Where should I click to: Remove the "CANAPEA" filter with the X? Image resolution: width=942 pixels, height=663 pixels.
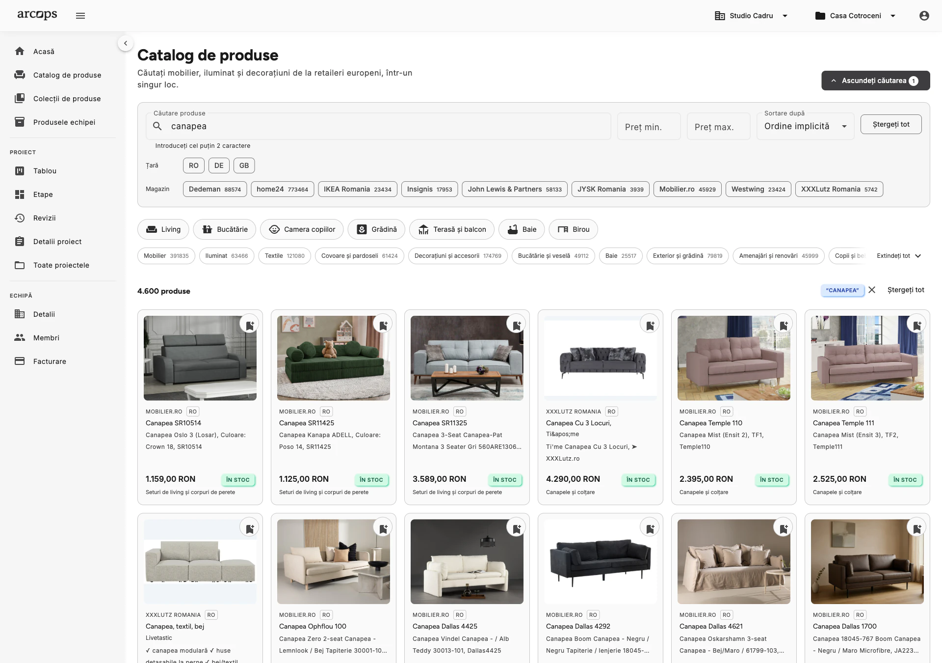(x=872, y=290)
